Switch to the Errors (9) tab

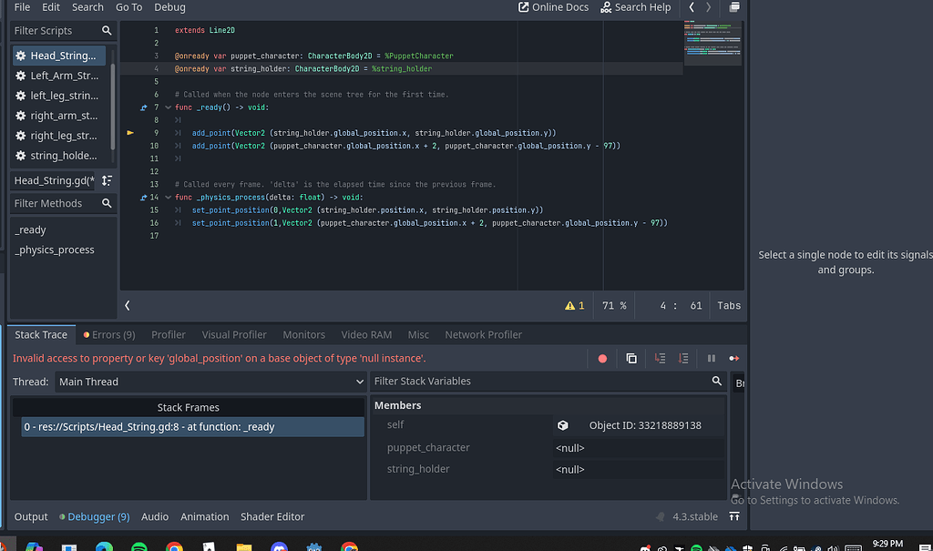(108, 334)
